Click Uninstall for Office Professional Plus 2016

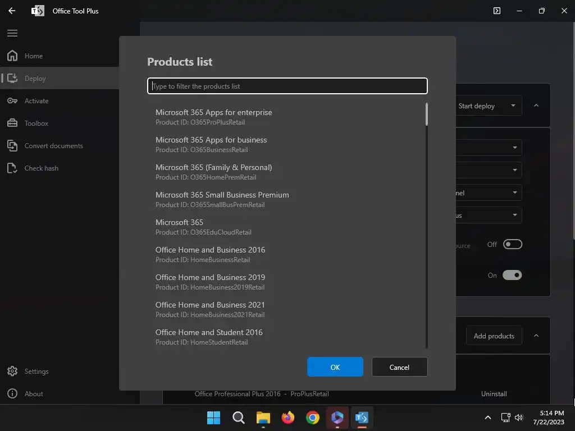(494, 393)
